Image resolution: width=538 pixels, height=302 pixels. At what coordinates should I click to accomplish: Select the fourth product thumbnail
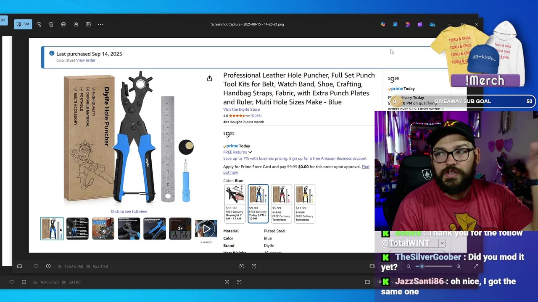point(129,229)
